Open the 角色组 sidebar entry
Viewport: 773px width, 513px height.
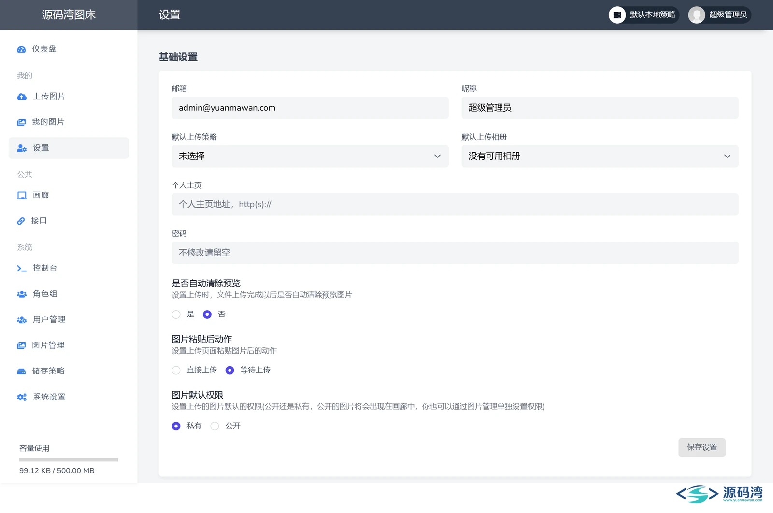[x=69, y=294]
